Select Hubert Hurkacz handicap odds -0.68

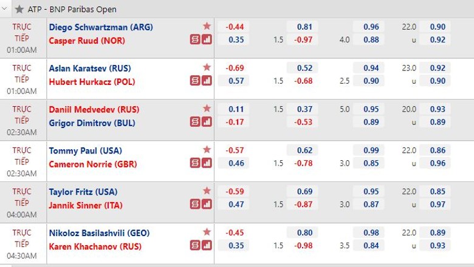pyautogui.click(x=302, y=81)
